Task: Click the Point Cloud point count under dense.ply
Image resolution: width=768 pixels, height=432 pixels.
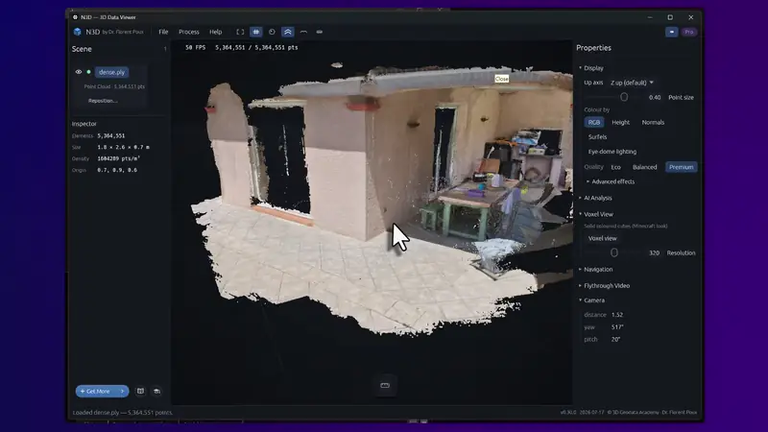Action: point(114,86)
